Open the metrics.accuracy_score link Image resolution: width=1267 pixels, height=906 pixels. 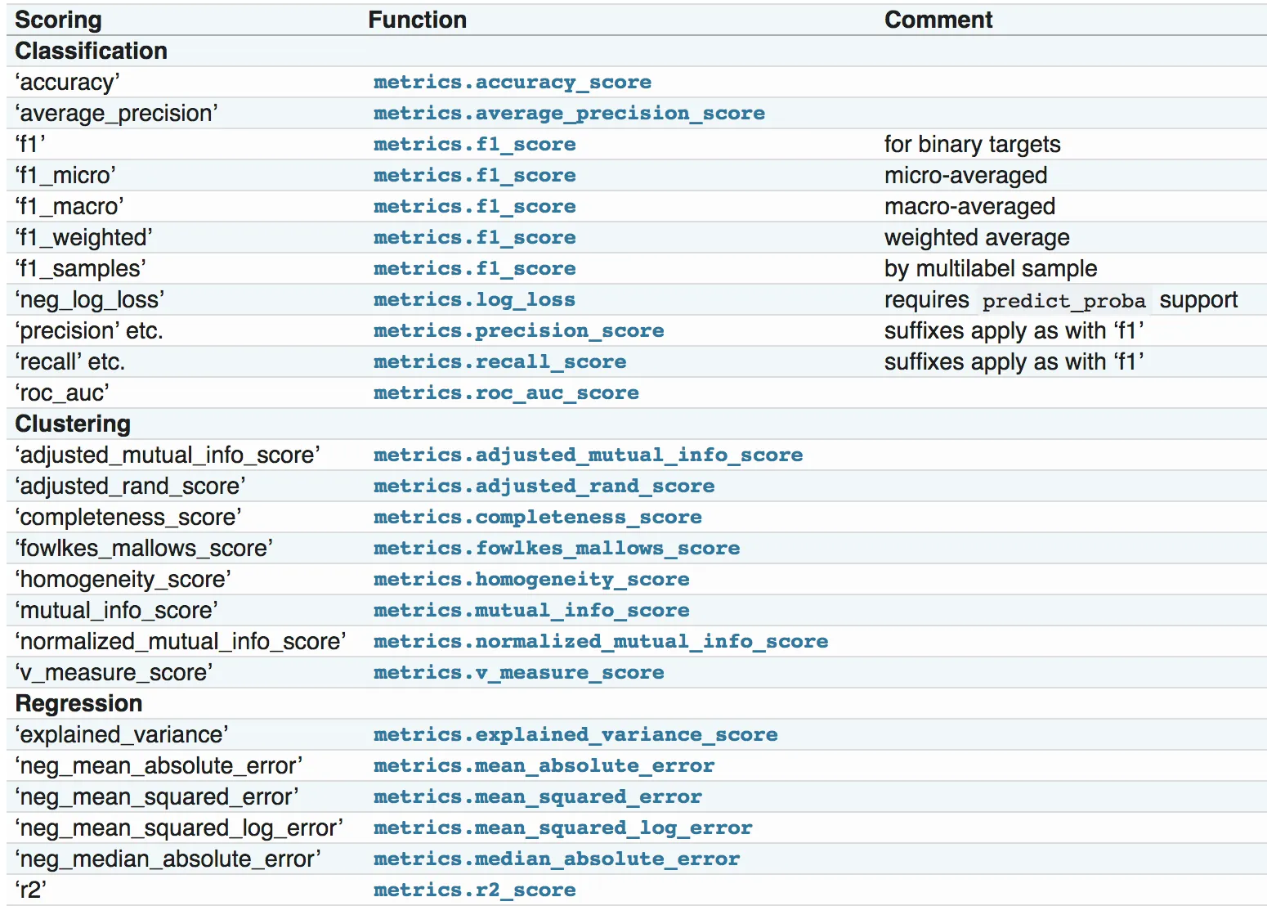(513, 83)
